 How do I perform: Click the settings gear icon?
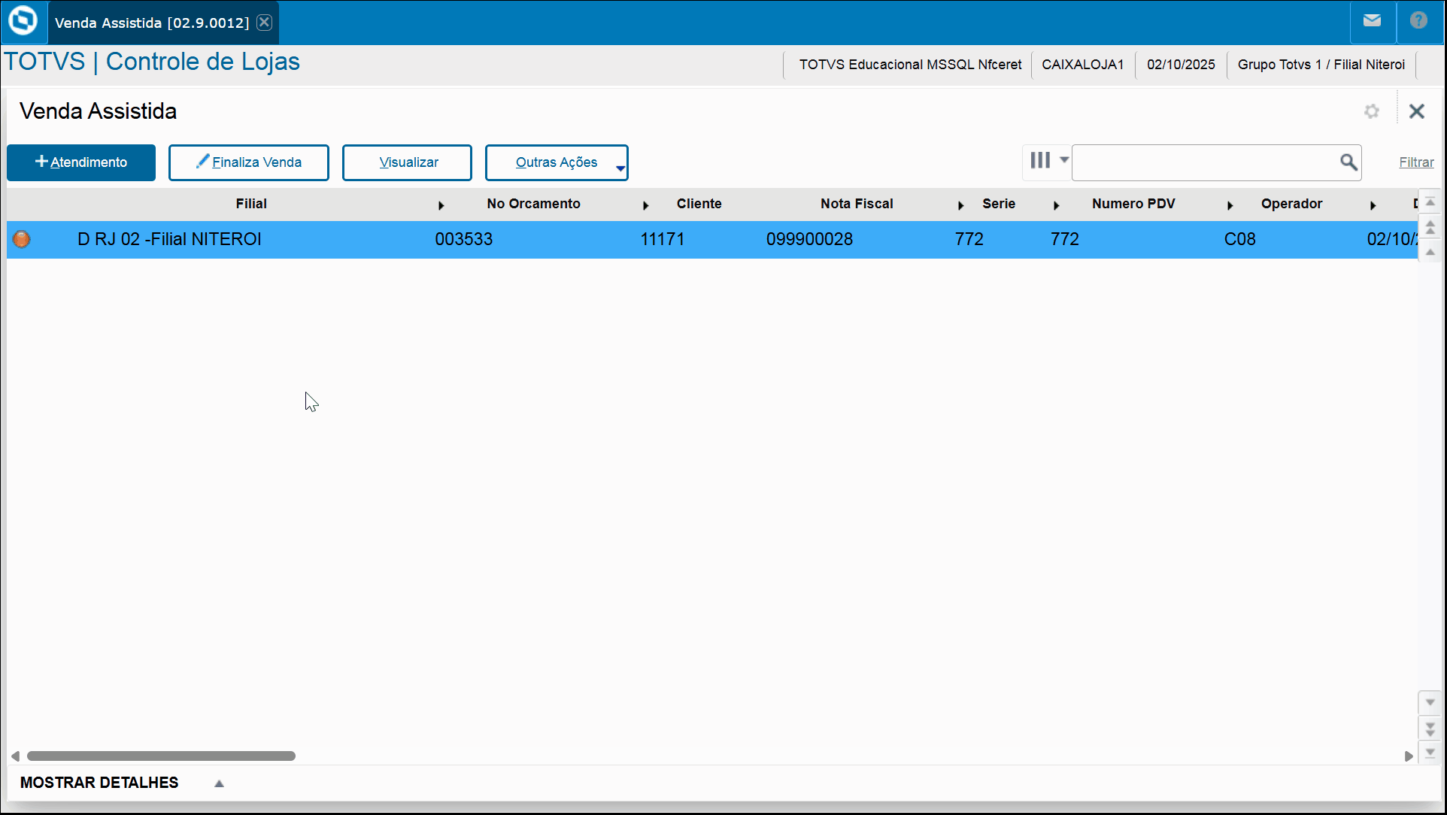tap(1372, 111)
